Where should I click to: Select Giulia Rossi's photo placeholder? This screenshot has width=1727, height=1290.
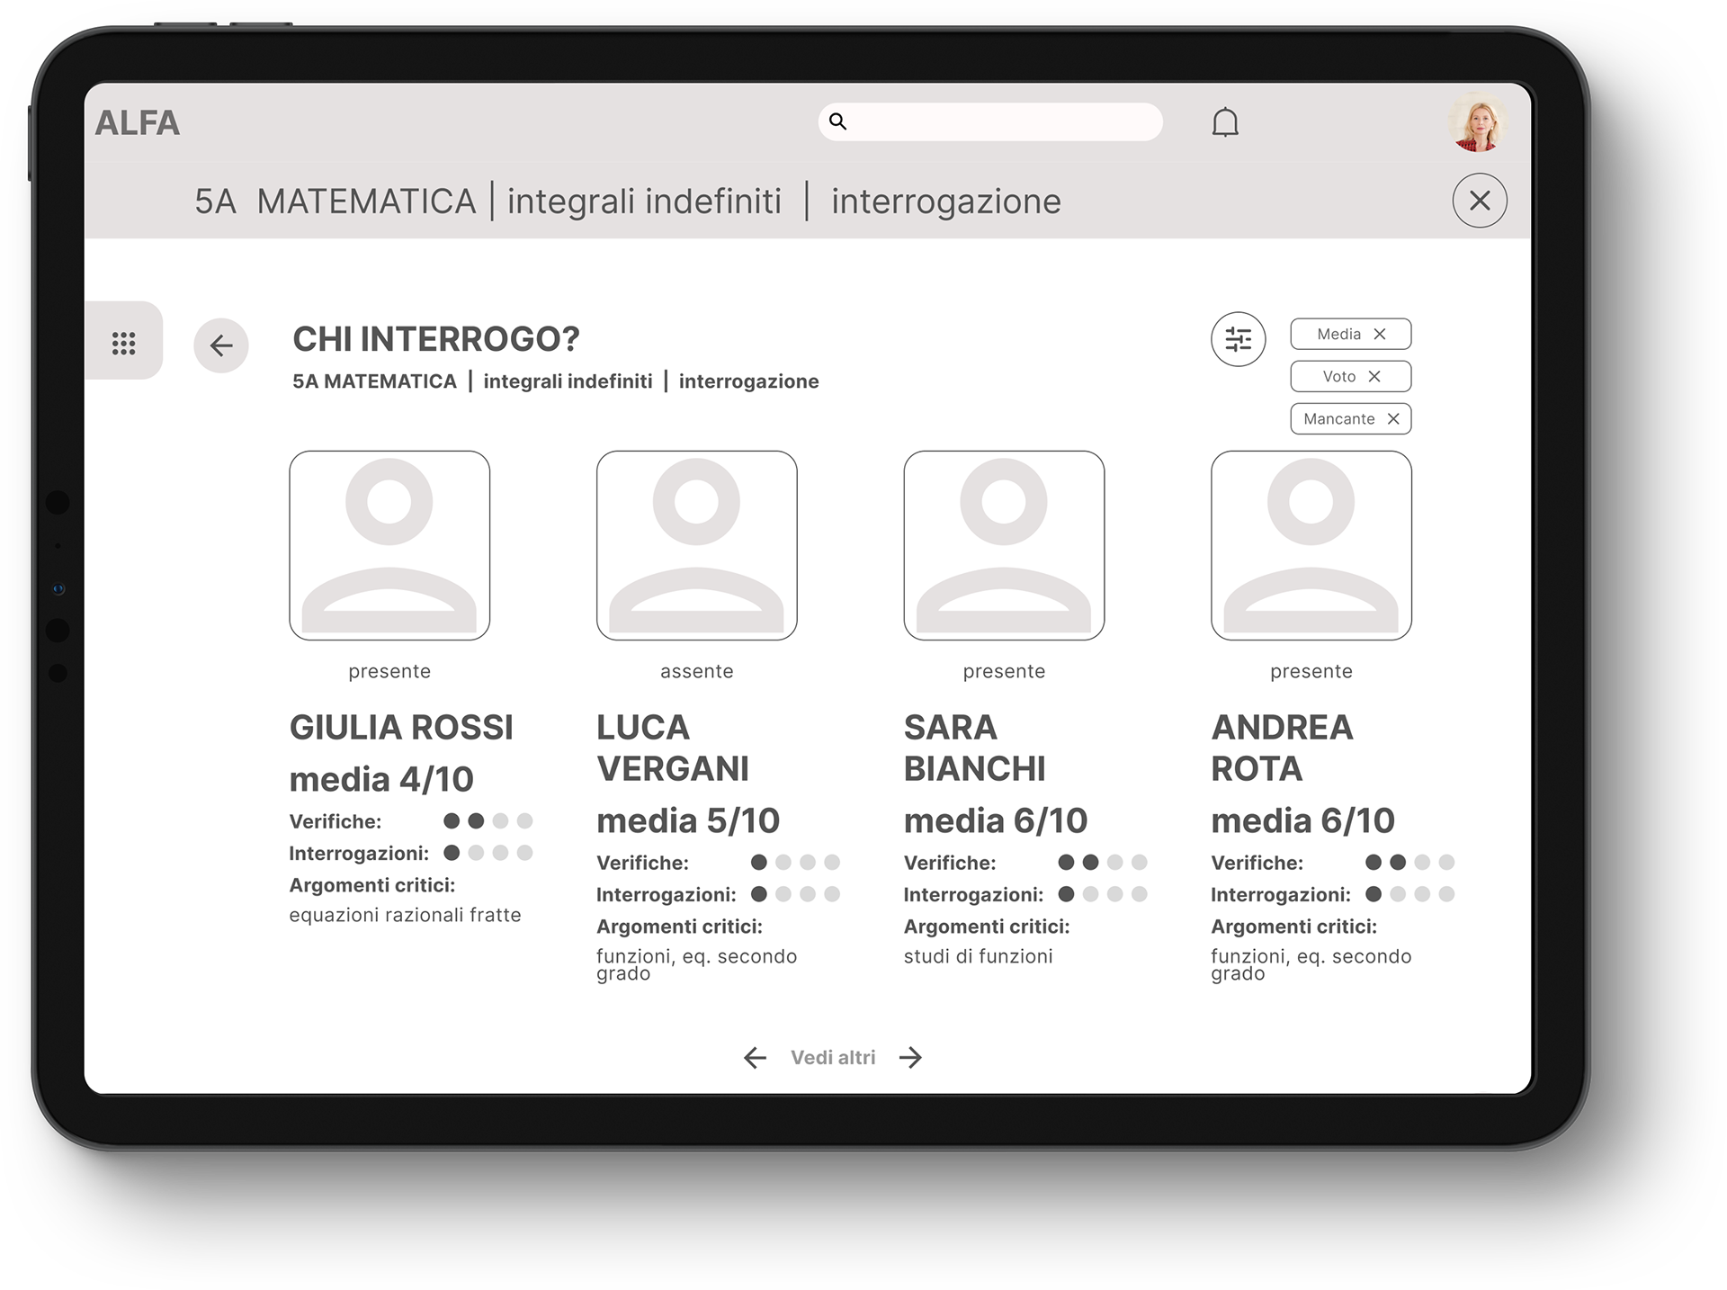tap(389, 545)
